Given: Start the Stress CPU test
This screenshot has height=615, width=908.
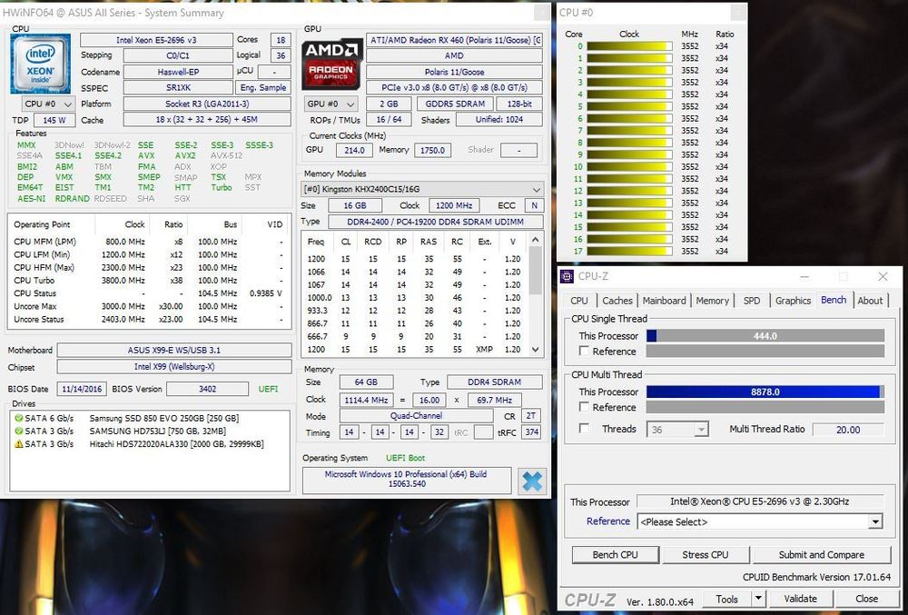Looking at the screenshot, I should click(706, 555).
